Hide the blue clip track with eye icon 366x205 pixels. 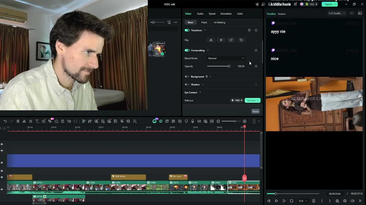tap(2, 163)
